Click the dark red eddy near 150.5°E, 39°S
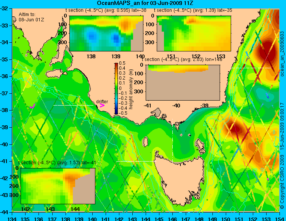This screenshot has width=286, height=221. coord(236,128)
